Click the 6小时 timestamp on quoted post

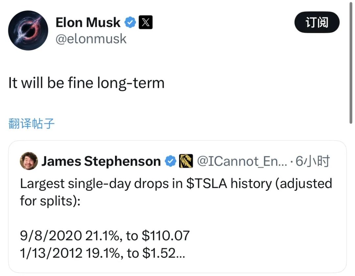[x=313, y=161]
